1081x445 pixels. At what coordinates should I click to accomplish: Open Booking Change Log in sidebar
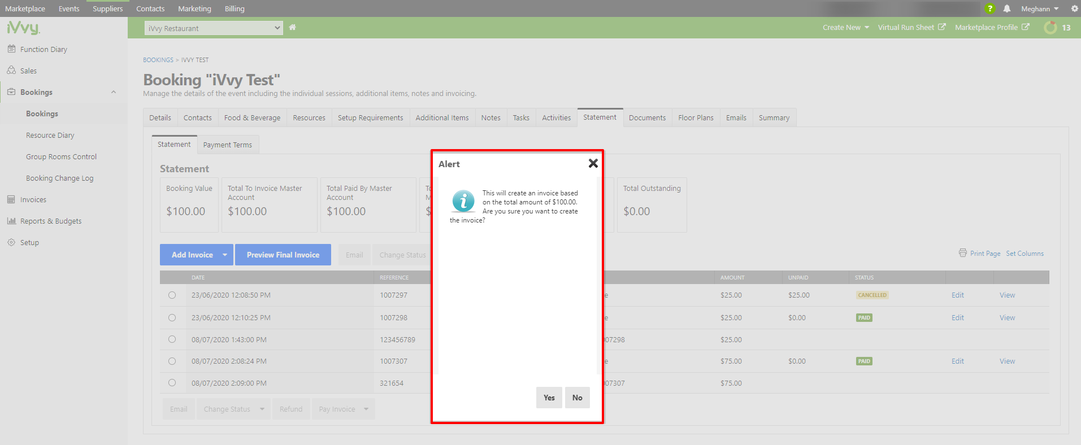click(x=59, y=178)
